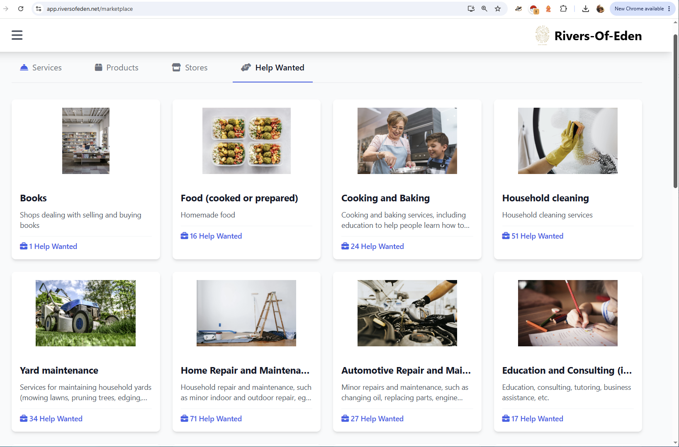Click the engine oil change image
The width and height of the screenshot is (679, 447).
(x=407, y=313)
